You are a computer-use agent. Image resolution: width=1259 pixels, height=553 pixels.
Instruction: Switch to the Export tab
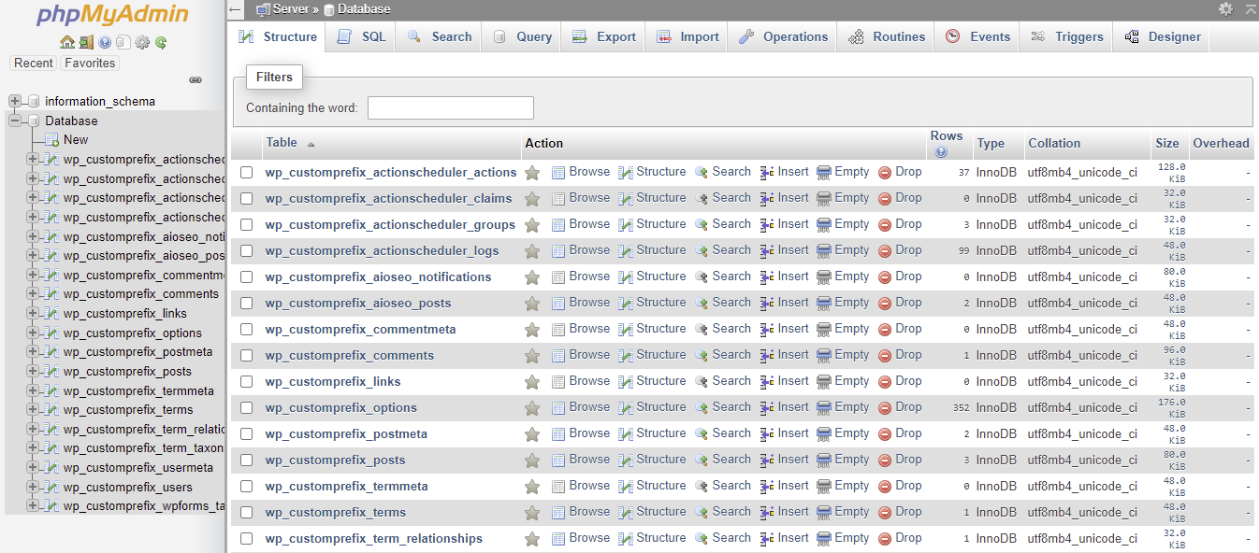602,36
